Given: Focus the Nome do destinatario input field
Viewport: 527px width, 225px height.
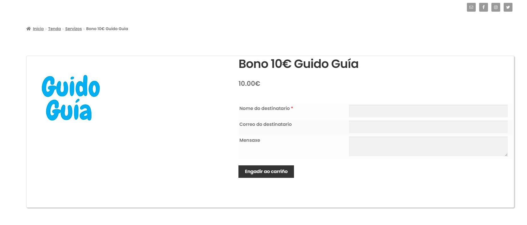Looking at the screenshot, I should [x=428, y=111].
